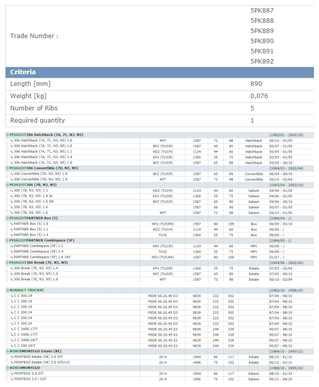
Task: Select the Length value 890
Action: (x=256, y=84)
